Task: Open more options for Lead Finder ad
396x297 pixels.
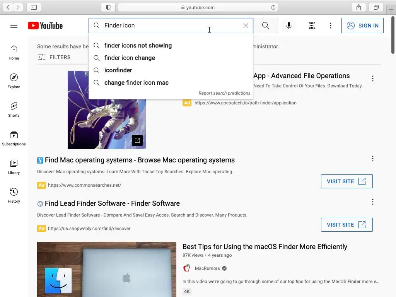Action: [372, 202]
